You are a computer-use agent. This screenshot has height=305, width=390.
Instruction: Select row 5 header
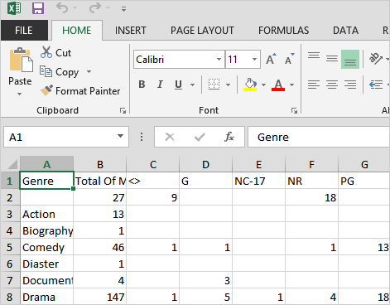click(x=10, y=247)
